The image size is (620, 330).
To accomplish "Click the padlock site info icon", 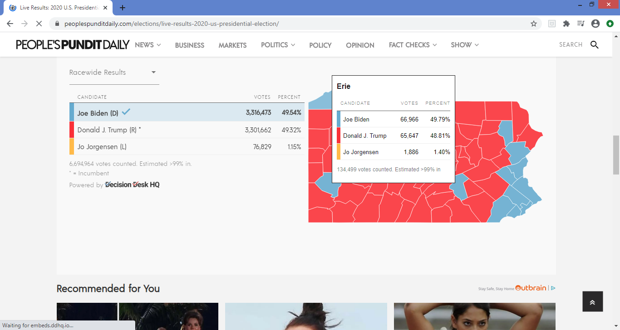I will [x=57, y=24].
